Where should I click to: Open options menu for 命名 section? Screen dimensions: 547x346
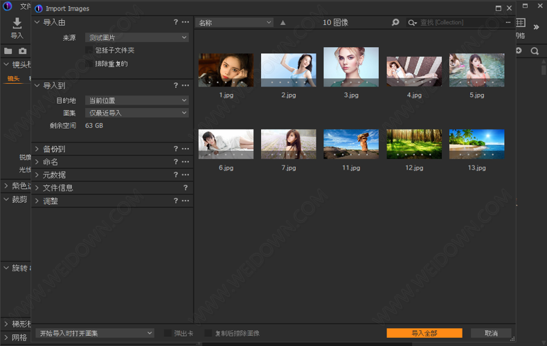(186, 162)
